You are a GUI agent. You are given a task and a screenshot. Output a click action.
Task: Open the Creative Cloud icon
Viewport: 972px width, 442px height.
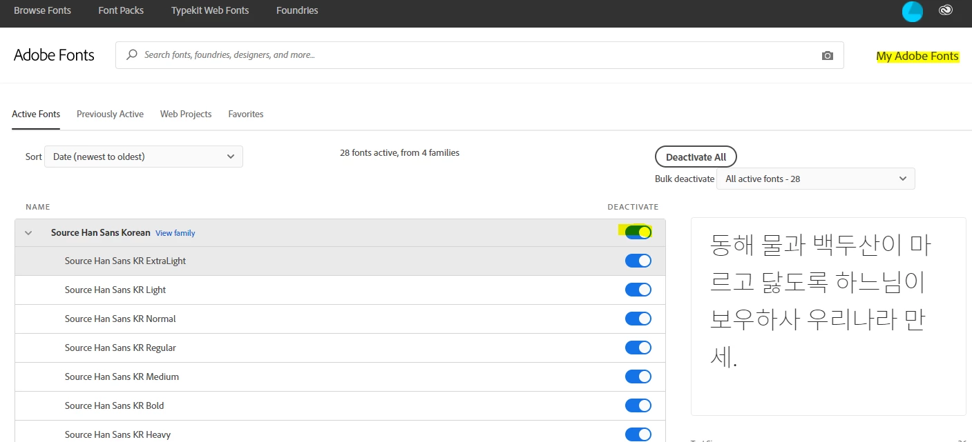[946, 10]
